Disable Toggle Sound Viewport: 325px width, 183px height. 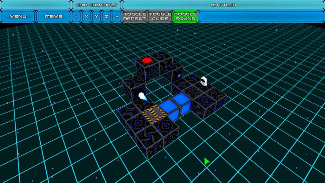click(186, 16)
